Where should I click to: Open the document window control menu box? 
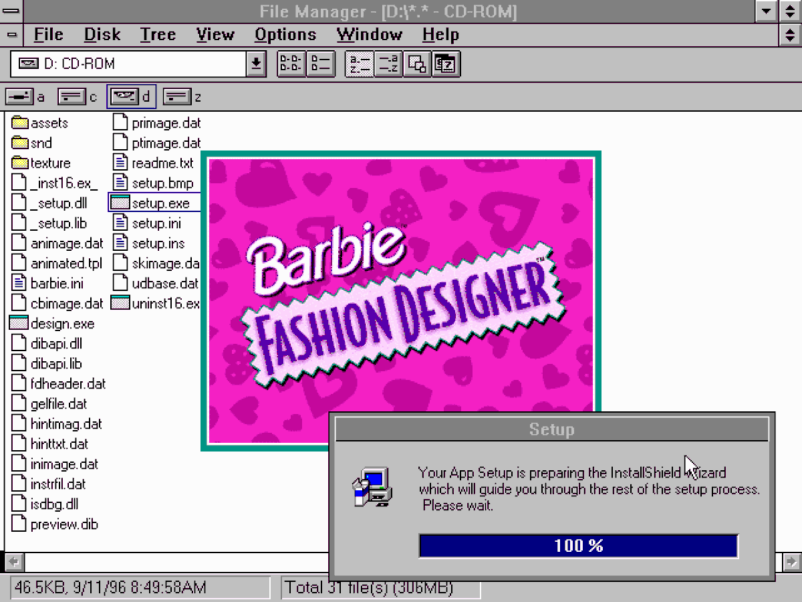[x=11, y=35]
